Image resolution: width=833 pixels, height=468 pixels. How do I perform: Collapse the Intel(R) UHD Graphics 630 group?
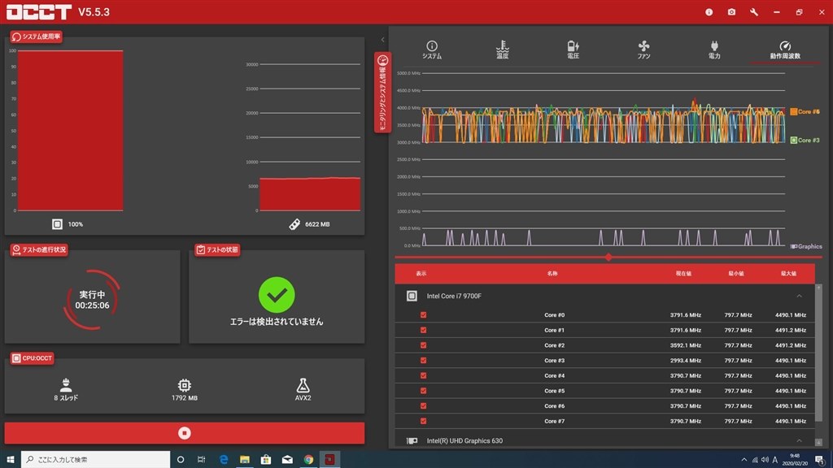click(x=799, y=440)
